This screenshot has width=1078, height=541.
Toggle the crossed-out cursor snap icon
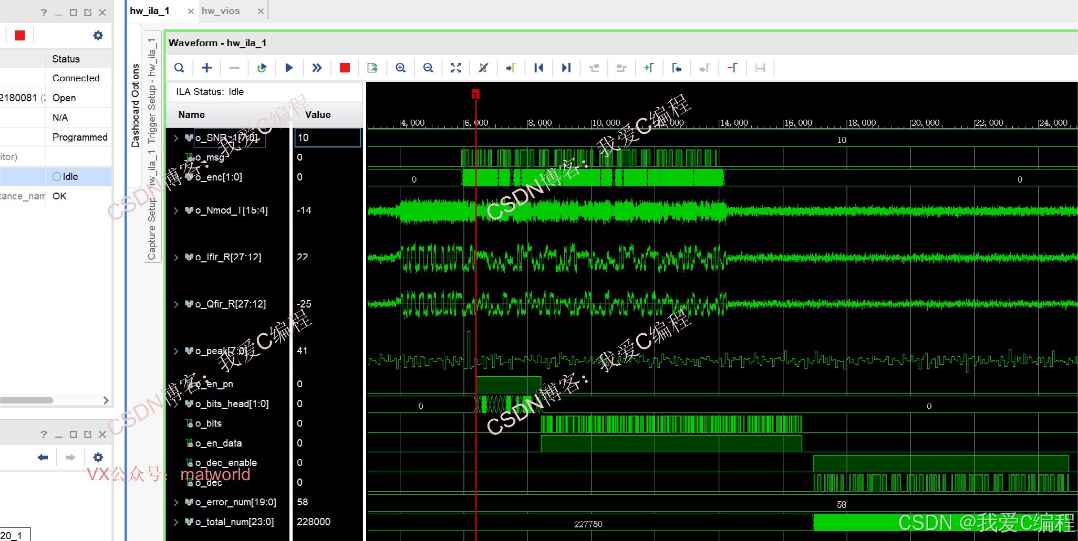pos(483,68)
